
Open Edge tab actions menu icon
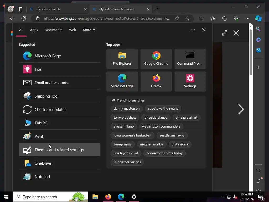(20, 9)
